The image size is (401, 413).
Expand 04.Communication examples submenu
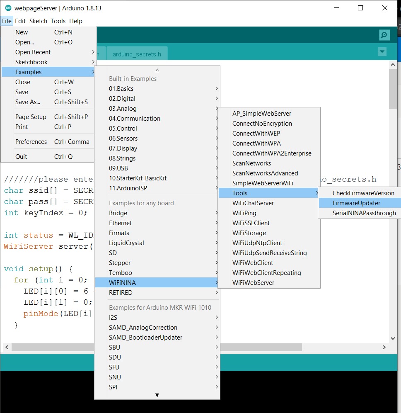[x=157, y=119]
